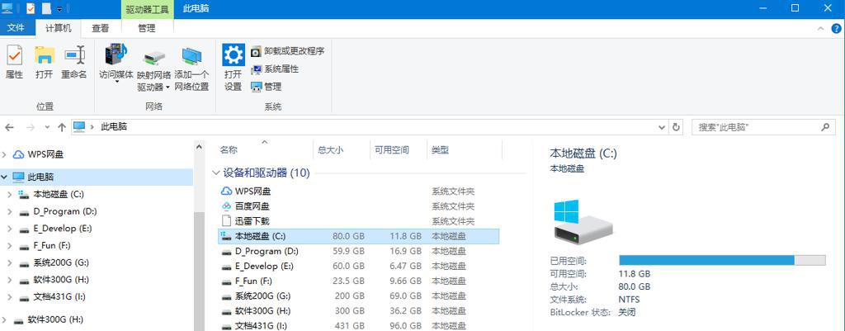Image resolution: width=845 pixels, height=331 pixels.
Task: Click Manage (管理) in System group
Action: click(267, 86)
